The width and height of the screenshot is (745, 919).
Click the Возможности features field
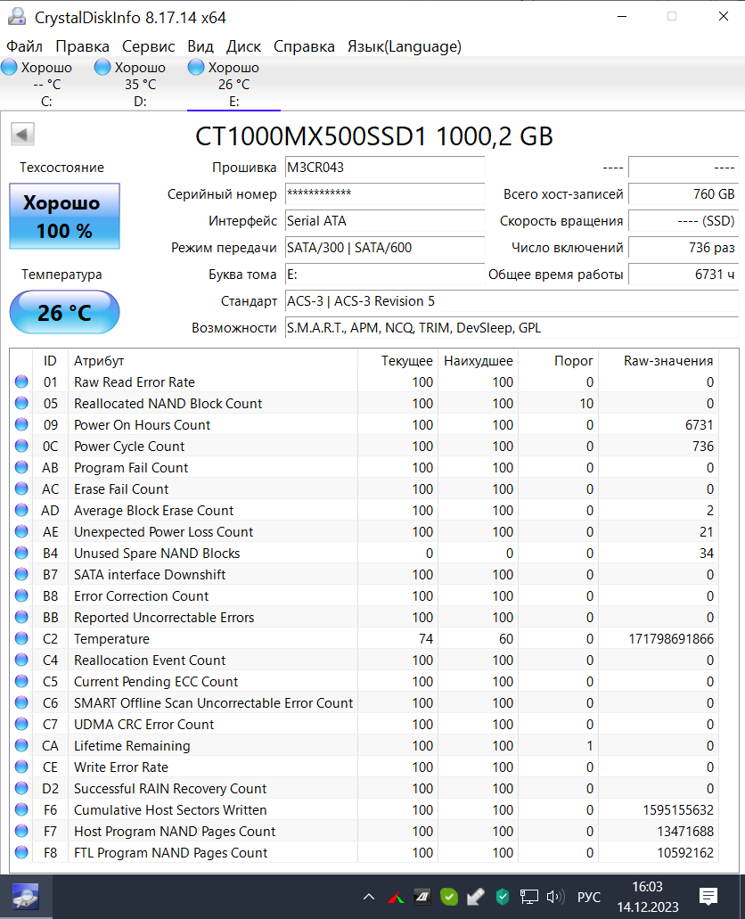pos(512,328)
